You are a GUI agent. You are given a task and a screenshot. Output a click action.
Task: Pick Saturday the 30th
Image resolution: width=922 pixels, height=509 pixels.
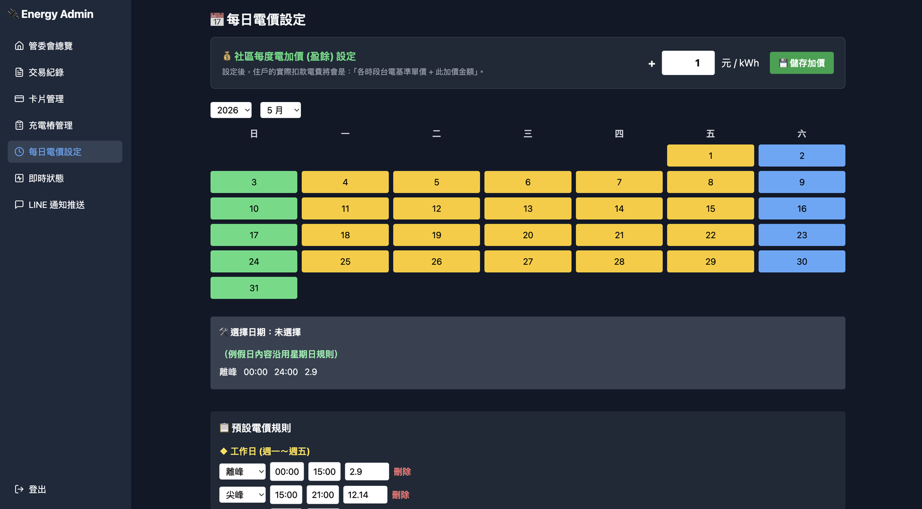(802, 262)
